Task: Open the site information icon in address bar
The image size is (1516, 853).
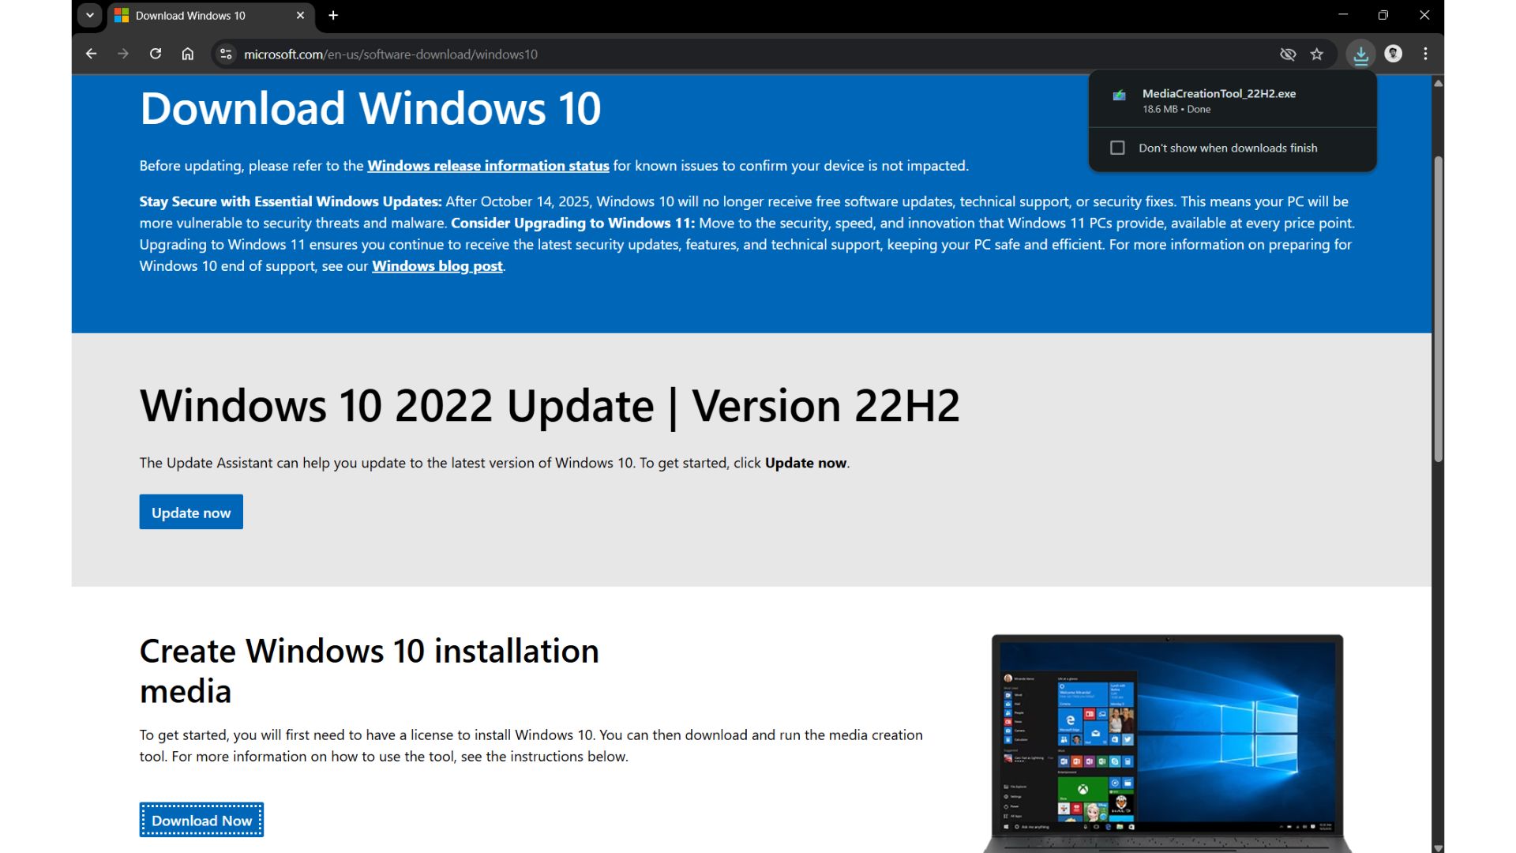Action: click(x=226, y=54)
